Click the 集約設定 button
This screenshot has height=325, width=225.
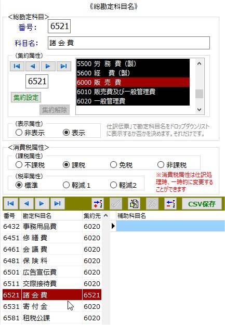pyautogui.click(x=26, y=97)
